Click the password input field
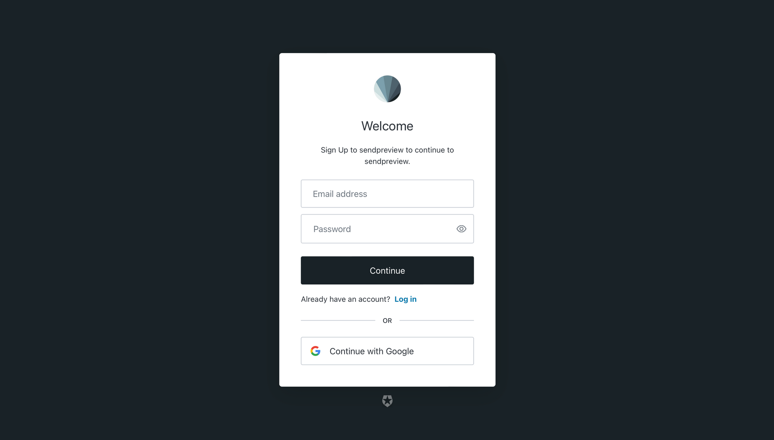The image size is (774, 440). click(x=387, y=228)
